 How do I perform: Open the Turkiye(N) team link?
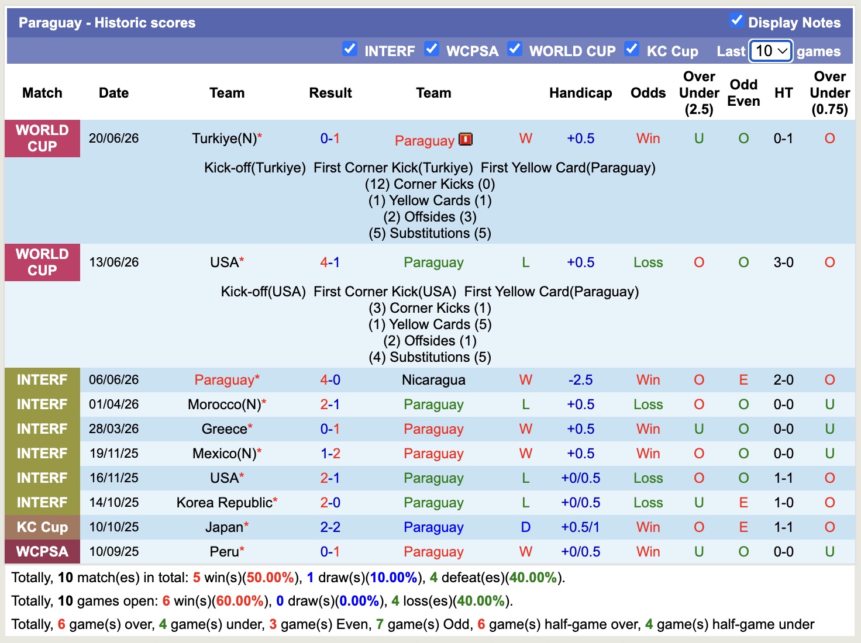225,139
